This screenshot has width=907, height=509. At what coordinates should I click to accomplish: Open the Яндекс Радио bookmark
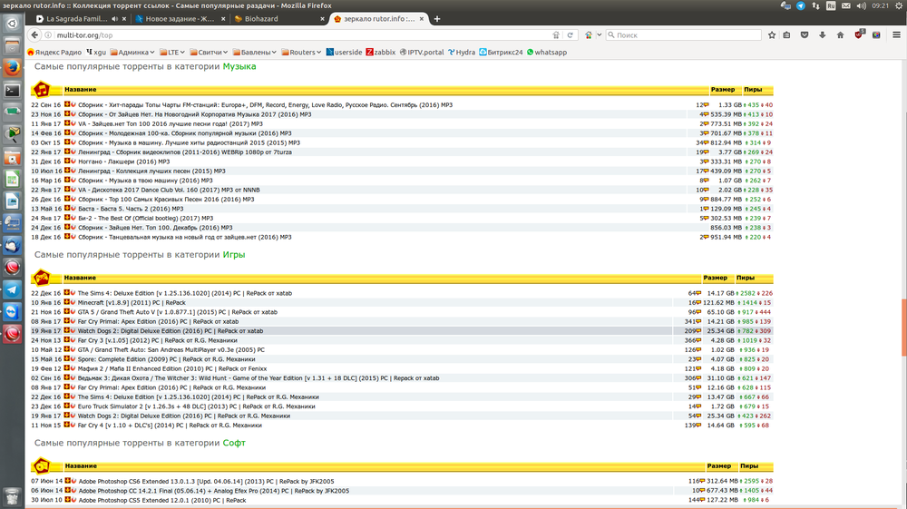pyautogui.click(x=55, y=52)
